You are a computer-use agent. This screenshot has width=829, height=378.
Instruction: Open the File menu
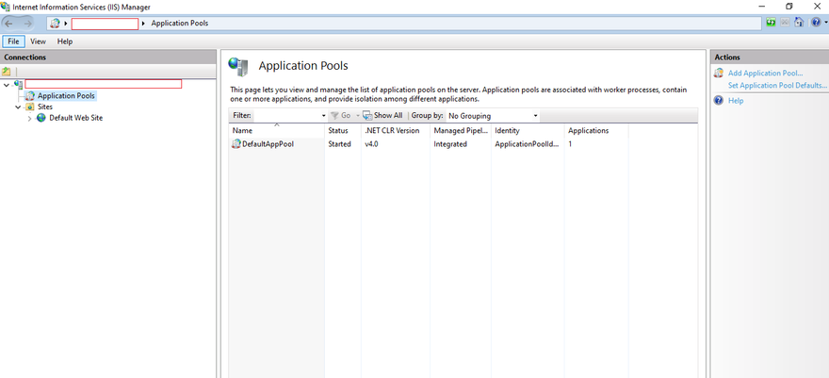coord(14,41)
